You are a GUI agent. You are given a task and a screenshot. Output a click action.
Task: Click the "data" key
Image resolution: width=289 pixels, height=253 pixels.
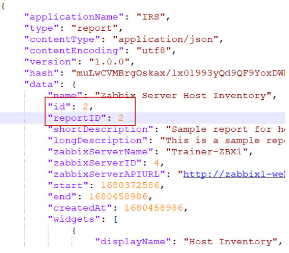(42, 85)
